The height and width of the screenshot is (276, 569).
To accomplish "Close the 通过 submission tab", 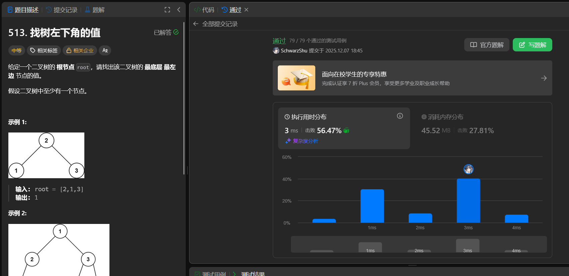I will point(246,10).
